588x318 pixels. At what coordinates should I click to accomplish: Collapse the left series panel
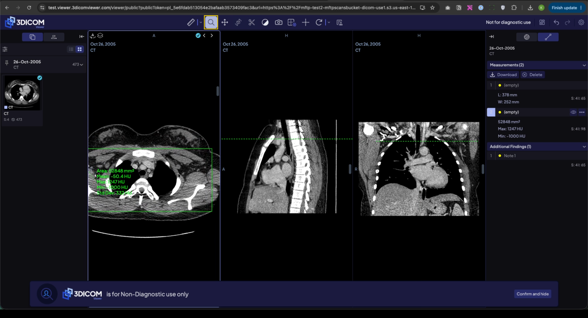click(81, 37)
